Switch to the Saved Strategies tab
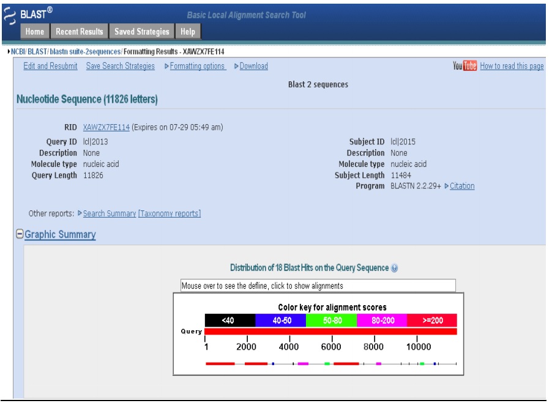This screenshot has height=406, width=552. (142, 32)
